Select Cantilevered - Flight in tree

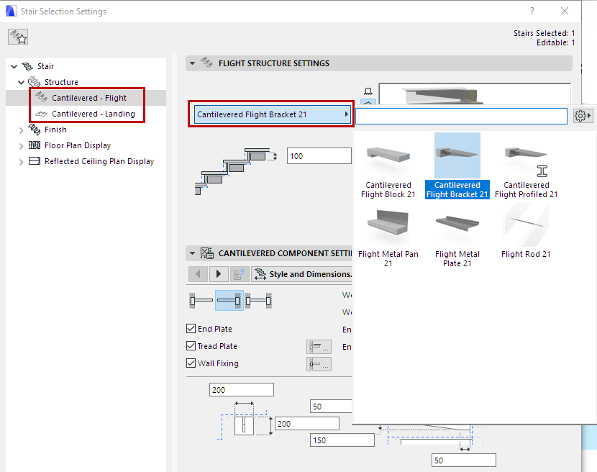[x=88, y=98]
